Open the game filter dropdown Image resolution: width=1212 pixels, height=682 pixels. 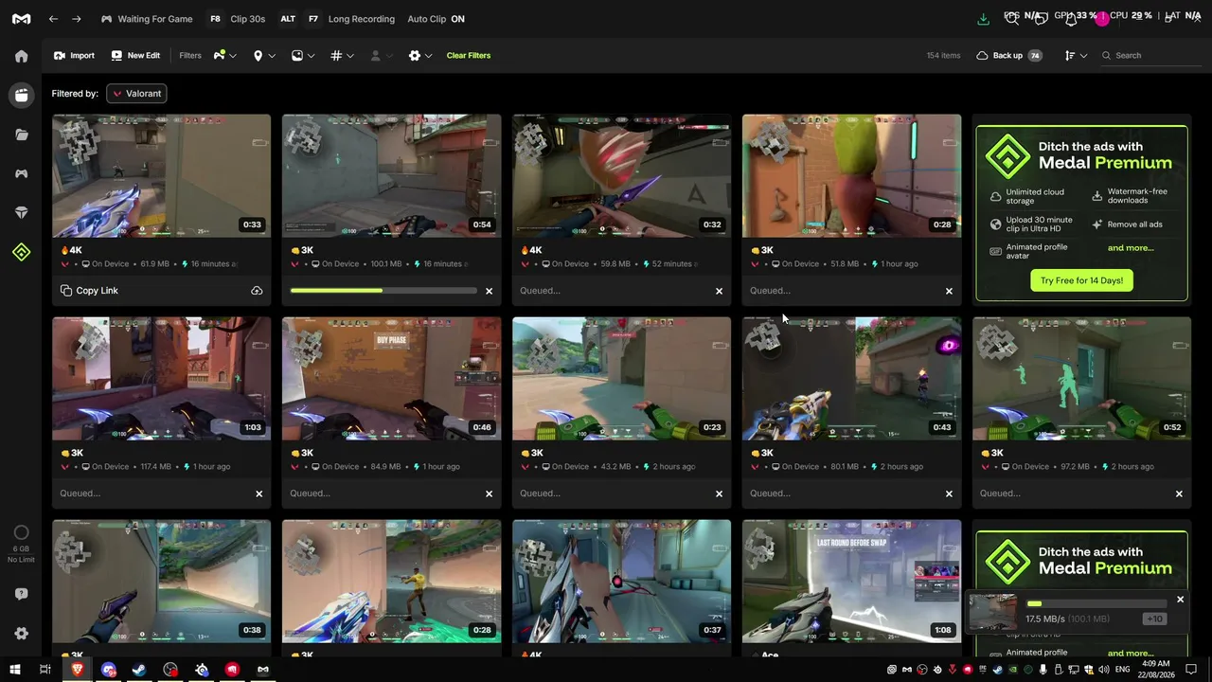[224, 56]
